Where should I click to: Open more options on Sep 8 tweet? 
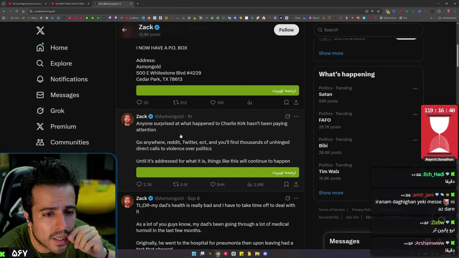[296, 198]
